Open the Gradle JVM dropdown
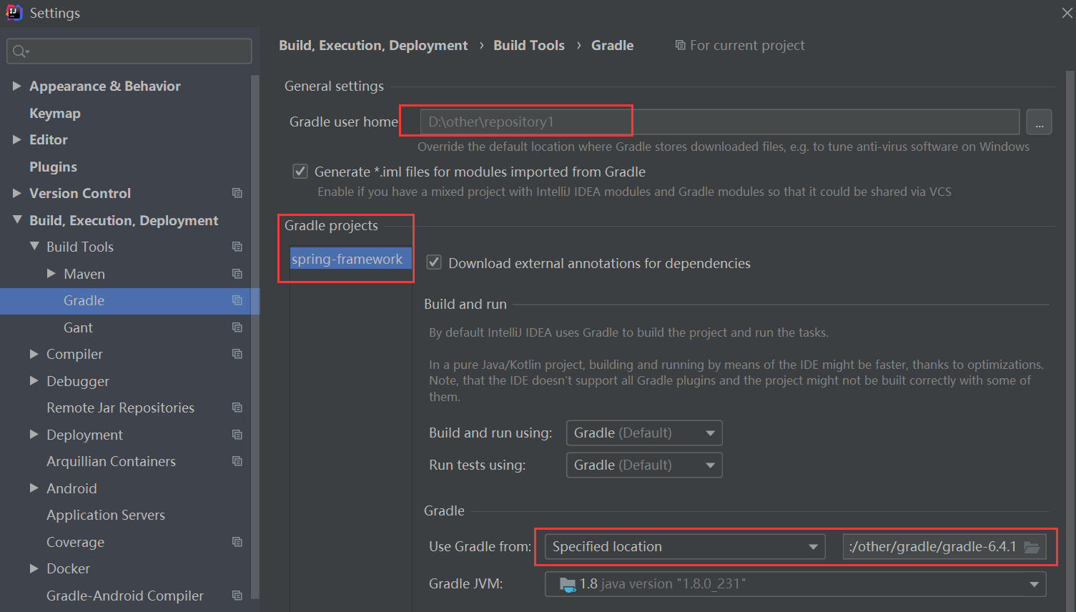The width and height of the screenshot is (1076, 612). [795, 584]
